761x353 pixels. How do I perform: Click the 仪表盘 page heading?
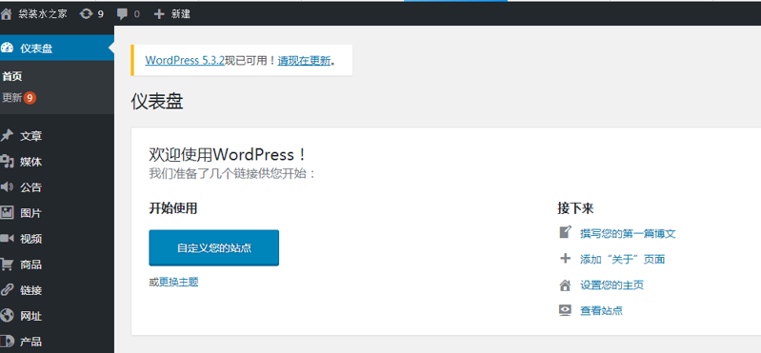[157, 102]
